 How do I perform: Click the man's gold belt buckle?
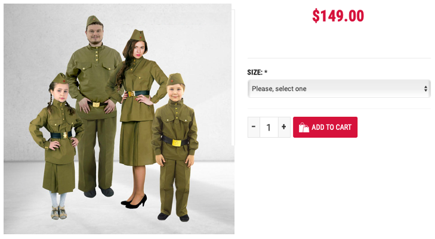(x=96, y=105)
